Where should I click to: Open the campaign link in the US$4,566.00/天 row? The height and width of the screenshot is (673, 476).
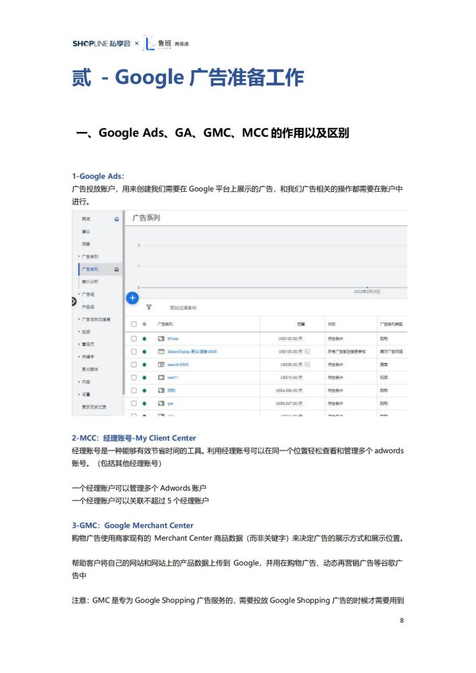171,390
